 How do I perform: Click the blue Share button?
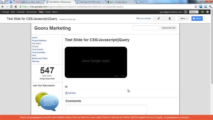coord(197,18)
